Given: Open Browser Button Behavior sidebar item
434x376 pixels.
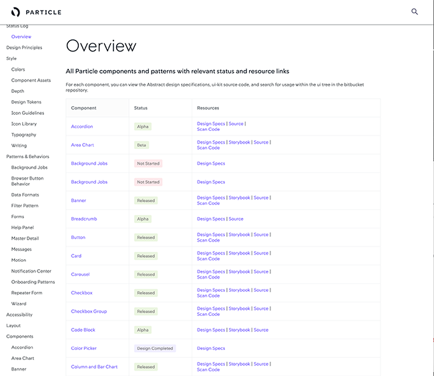Looking at the screenshot, I should click(27, 181).
